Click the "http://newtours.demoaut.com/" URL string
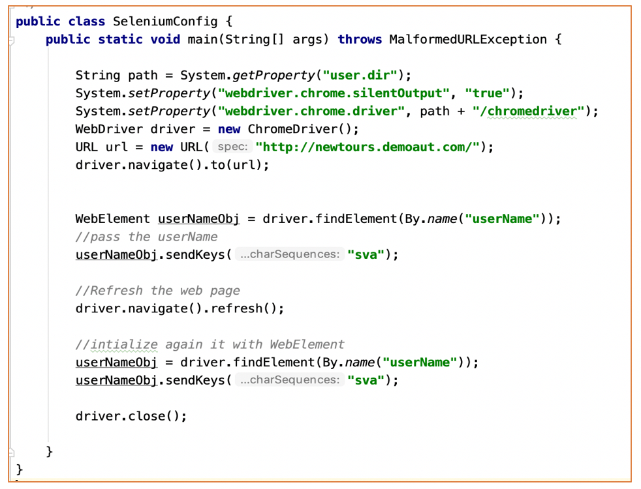Screen dimensions: 641x489 point(367,147)
